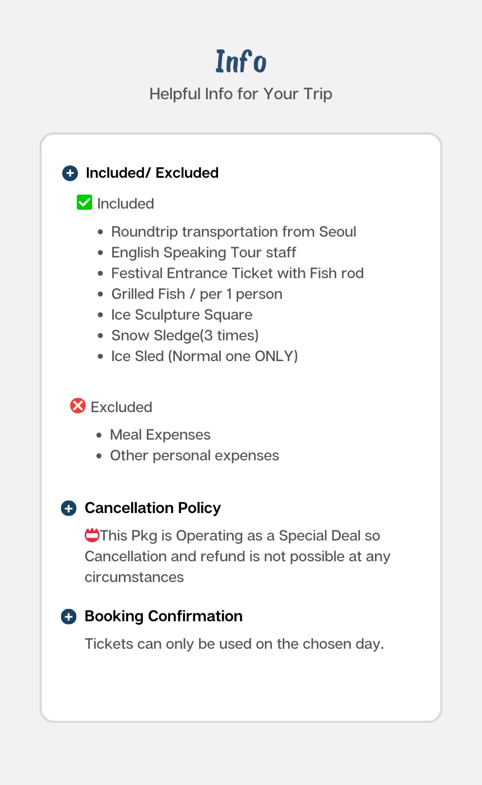Click the red calendar icon in cancellation text
482x785 pixels.
(x=92, y=535)
